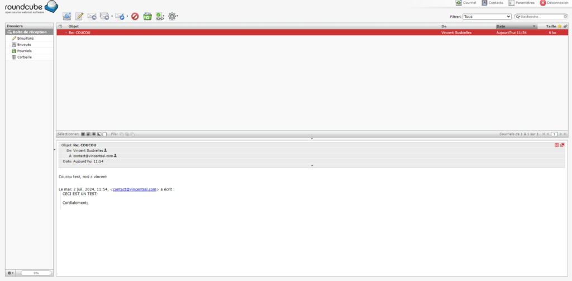Mark message as junk with red icon
Image resolution: width=572 pixels, height=281 pixels.
[135, 16]
